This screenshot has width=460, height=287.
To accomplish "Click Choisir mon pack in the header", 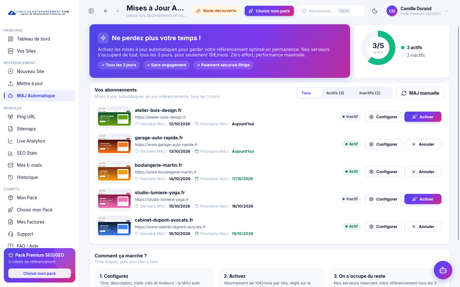I will point(269,11).
